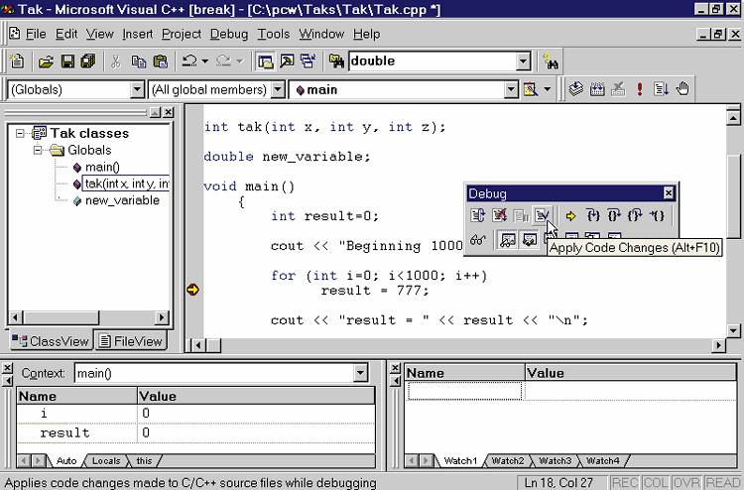The width and height of the screenshot is (744, 490).
Task: Open the Debug menu
Action: (229, 34)
